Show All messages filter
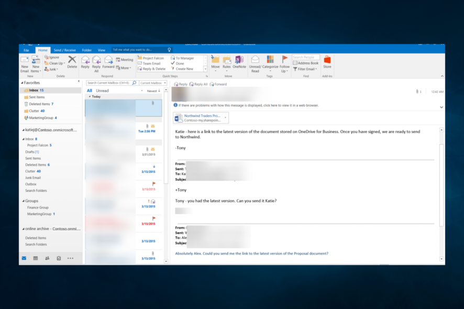 (90, 91)
